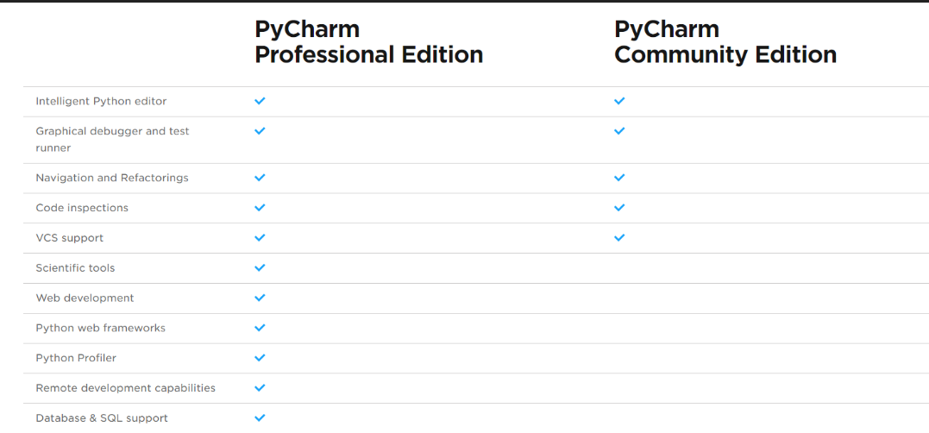This screenshot has height=433, width=929.
Task: Click Professional checkmark for Database & SQL support
Action: click(x=260, y=417)
